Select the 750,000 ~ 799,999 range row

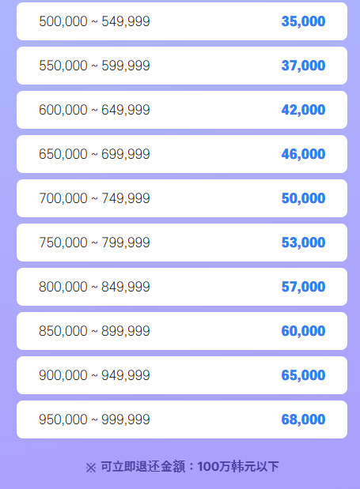tap(182, 243)
